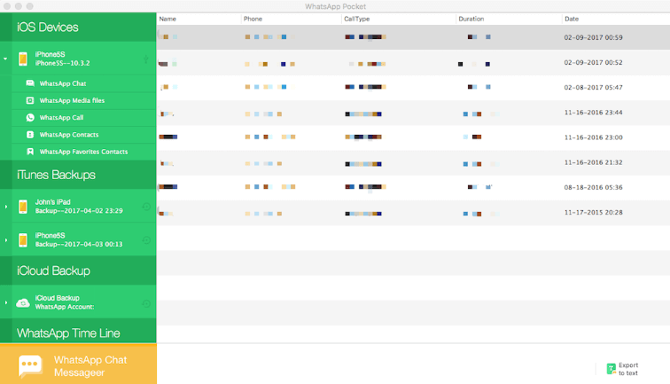Viewport: 670px width, 384px height.
Task: Click the USB connection icon beside iPhone5S 10.3.2
Action: (146, 59)
